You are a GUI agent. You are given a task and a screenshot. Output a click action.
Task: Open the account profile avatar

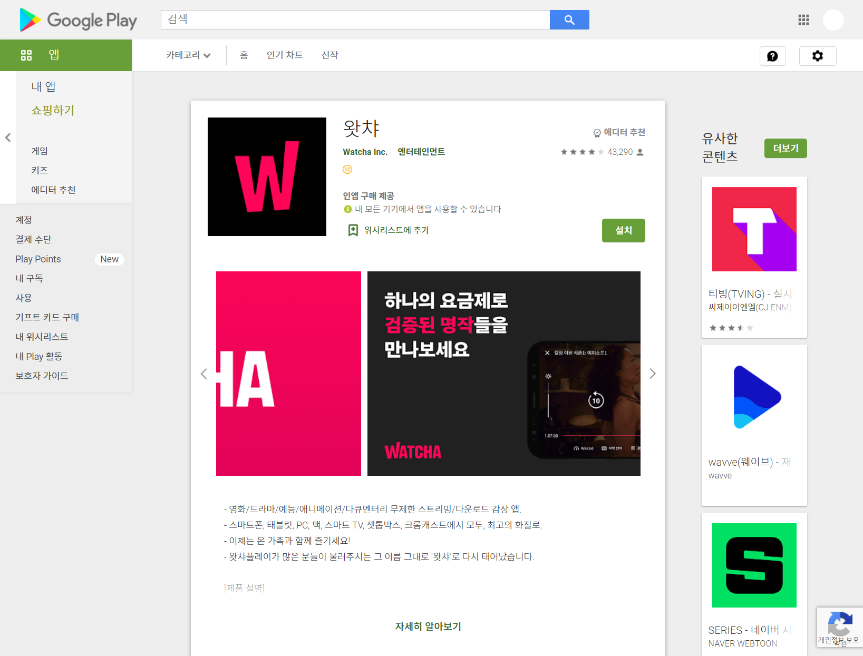(833, 20)
